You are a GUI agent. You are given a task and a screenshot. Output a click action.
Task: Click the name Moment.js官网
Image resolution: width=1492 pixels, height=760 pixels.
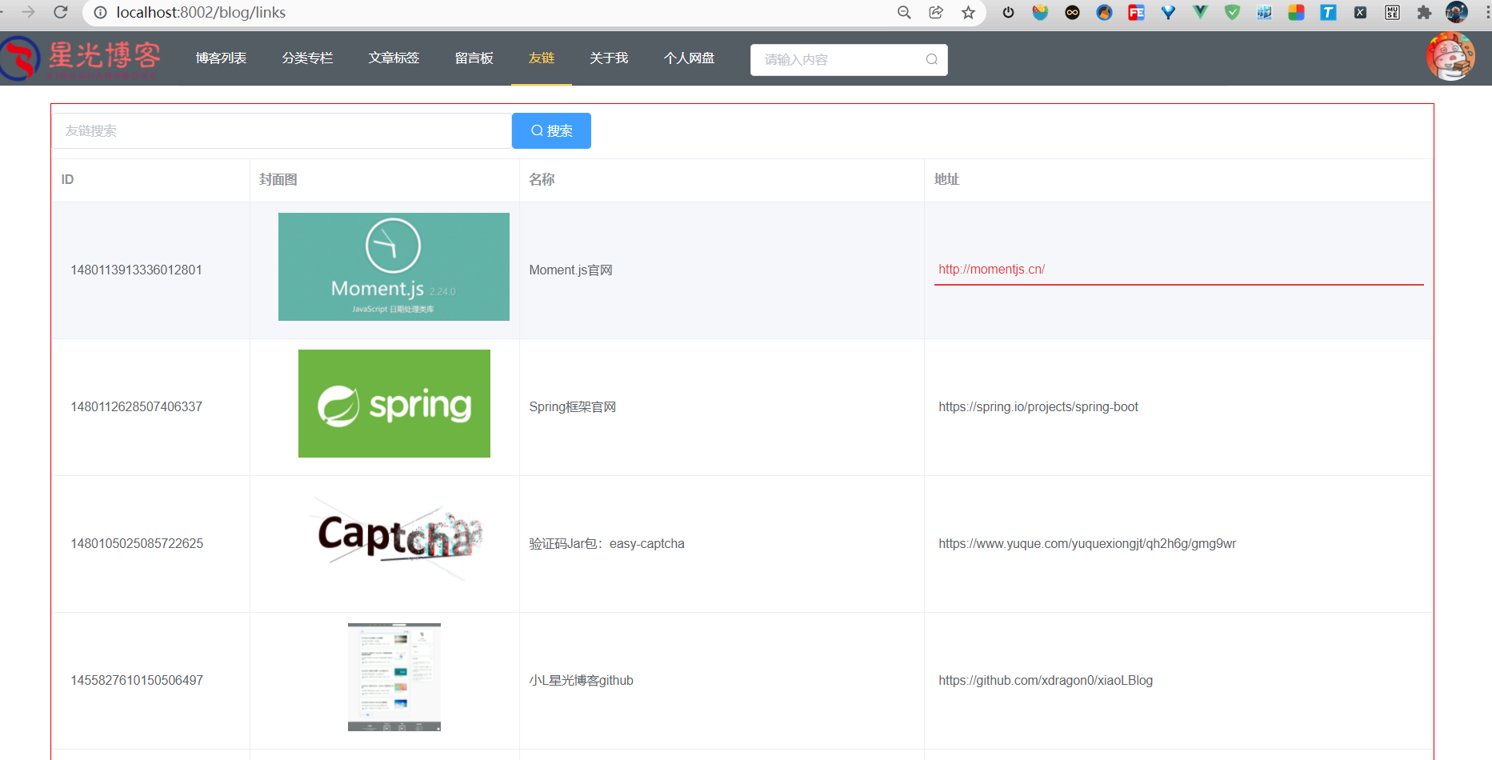pyautogui.click(x=570, y=270)
